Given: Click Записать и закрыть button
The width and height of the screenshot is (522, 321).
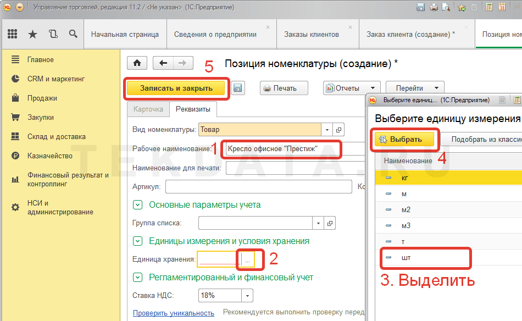Looking at the screenshot, I should (x=176, y=88).
